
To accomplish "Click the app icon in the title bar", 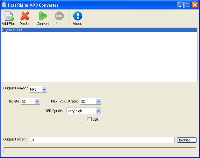I will (4, 5).
